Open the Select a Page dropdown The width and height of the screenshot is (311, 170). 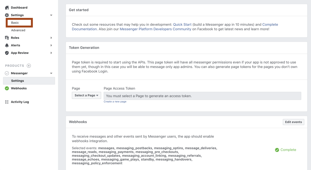pos(86,95)
